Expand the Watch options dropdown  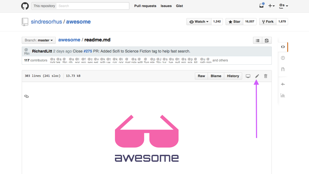[x=199, y=21]
